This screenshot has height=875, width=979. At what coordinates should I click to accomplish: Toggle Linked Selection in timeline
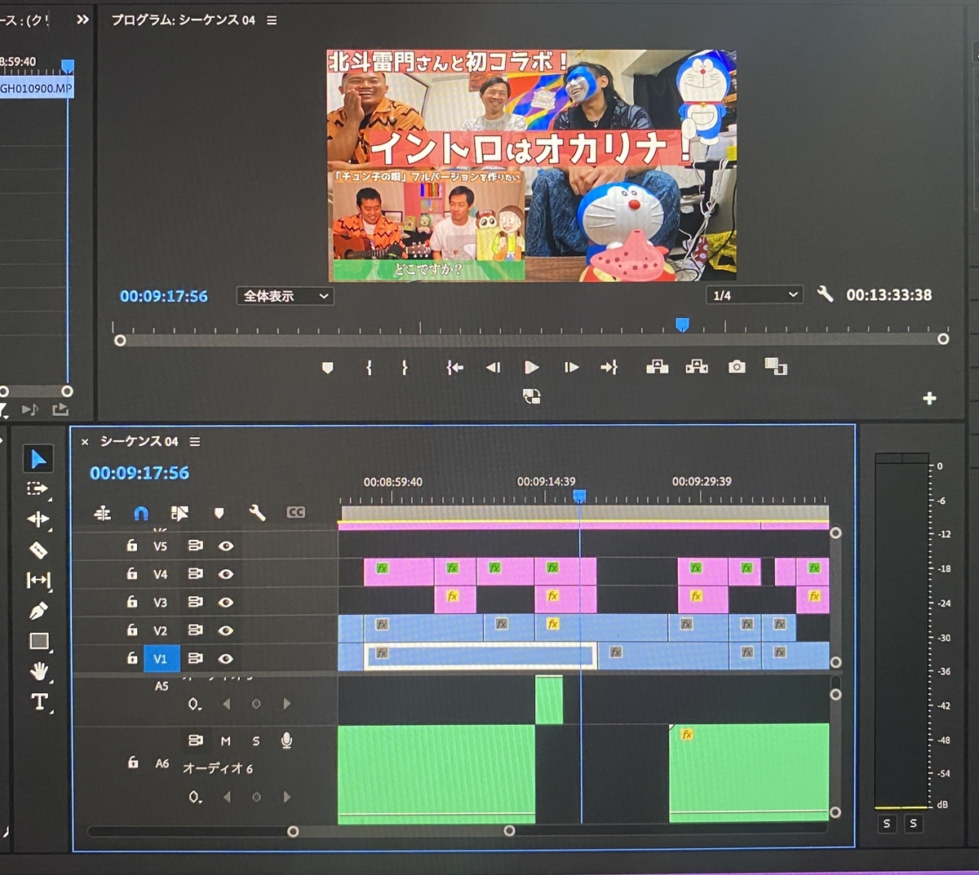pyautogui.click(x=179, y=513)
